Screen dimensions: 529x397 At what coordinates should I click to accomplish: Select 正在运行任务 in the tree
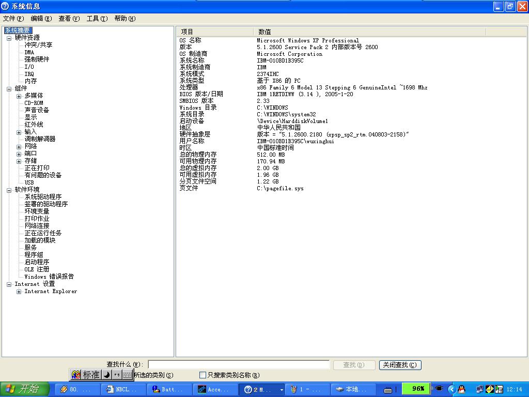pyautogui.click(x=43, y=233)
